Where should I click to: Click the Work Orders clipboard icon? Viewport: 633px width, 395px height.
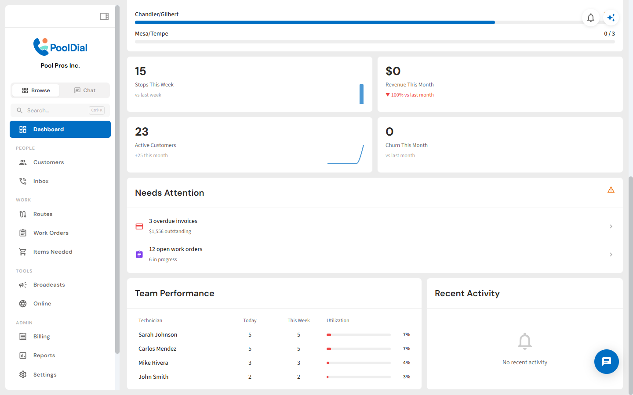click(x=23, y=233)
